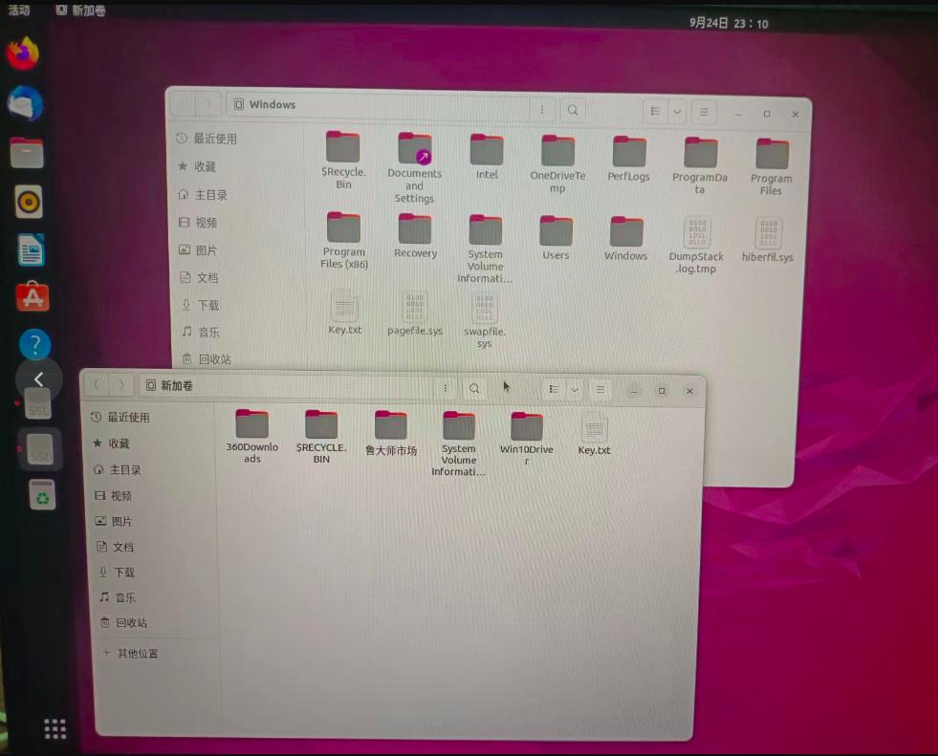Image resolution: width=938 pixels, height=756 pixels.
Task: Open Rhythmbox from the dock
Action: pos(26,200)
